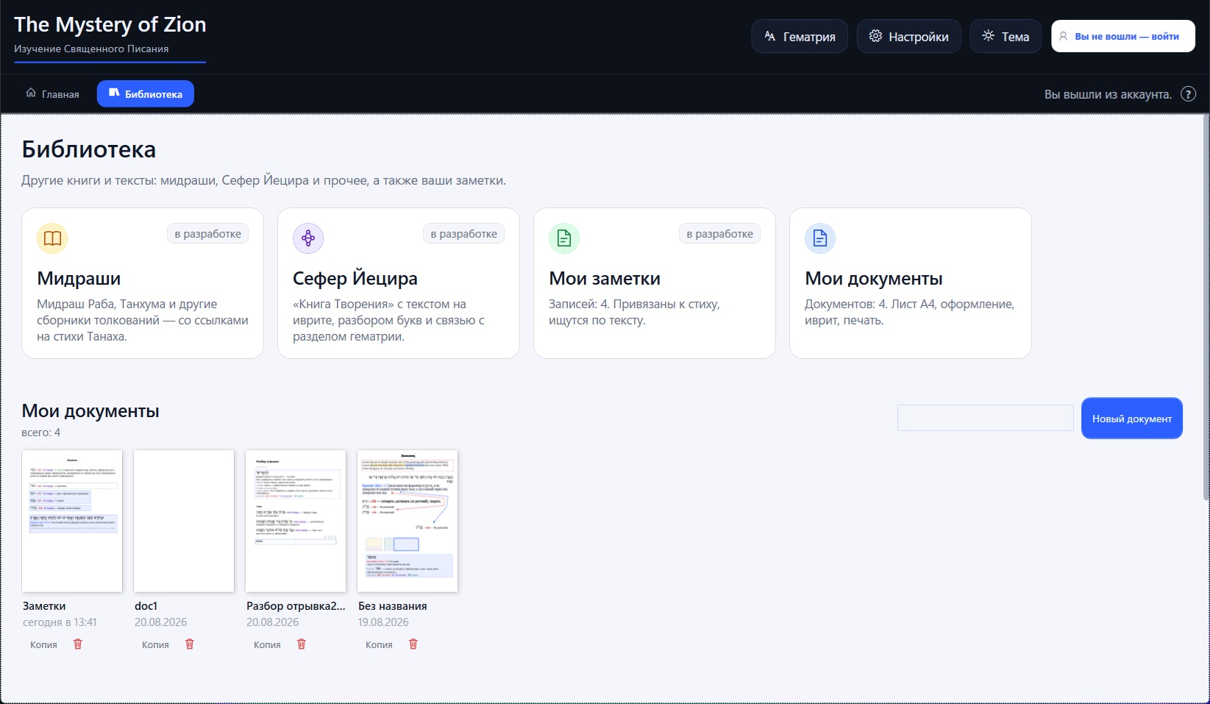Click 'в разработке' badge on Мои заметки card
Screen dimensions: 1210x704
[x=720, y=234]
